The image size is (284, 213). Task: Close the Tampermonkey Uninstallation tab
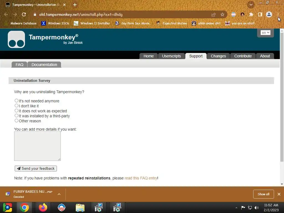pyautogui.click(x=64, y=5)
